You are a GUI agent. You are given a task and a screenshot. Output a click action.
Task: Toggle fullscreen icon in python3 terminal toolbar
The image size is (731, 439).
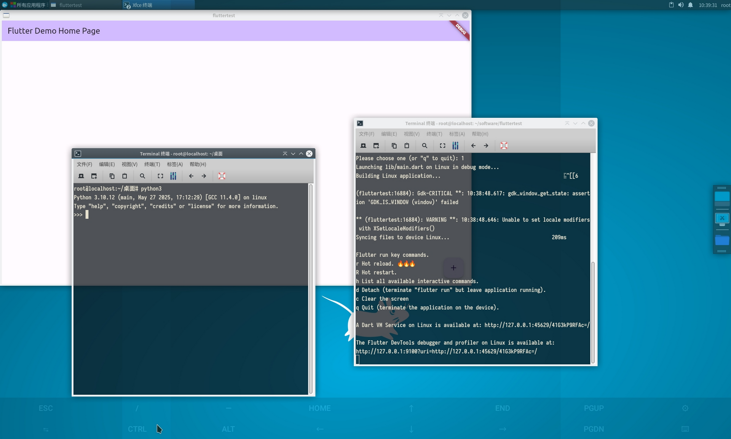tap(160, 176)
